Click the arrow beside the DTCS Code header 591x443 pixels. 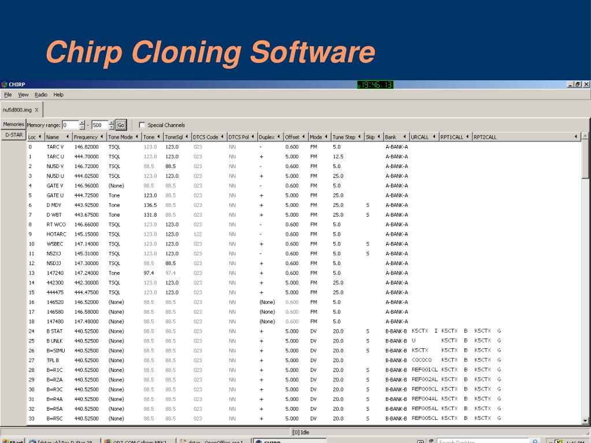222,137
